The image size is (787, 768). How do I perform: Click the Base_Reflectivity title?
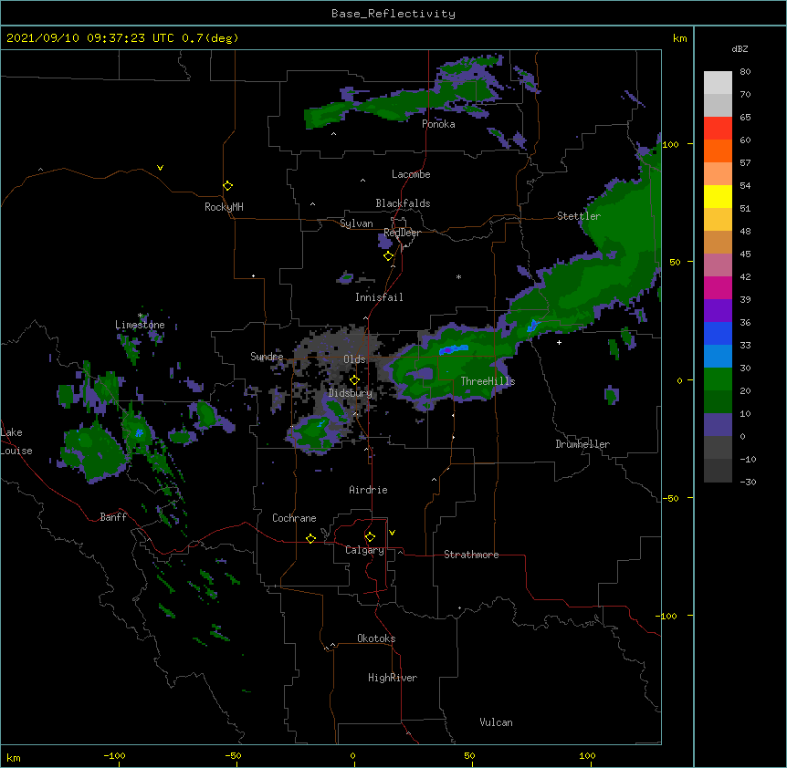[393, 14]
